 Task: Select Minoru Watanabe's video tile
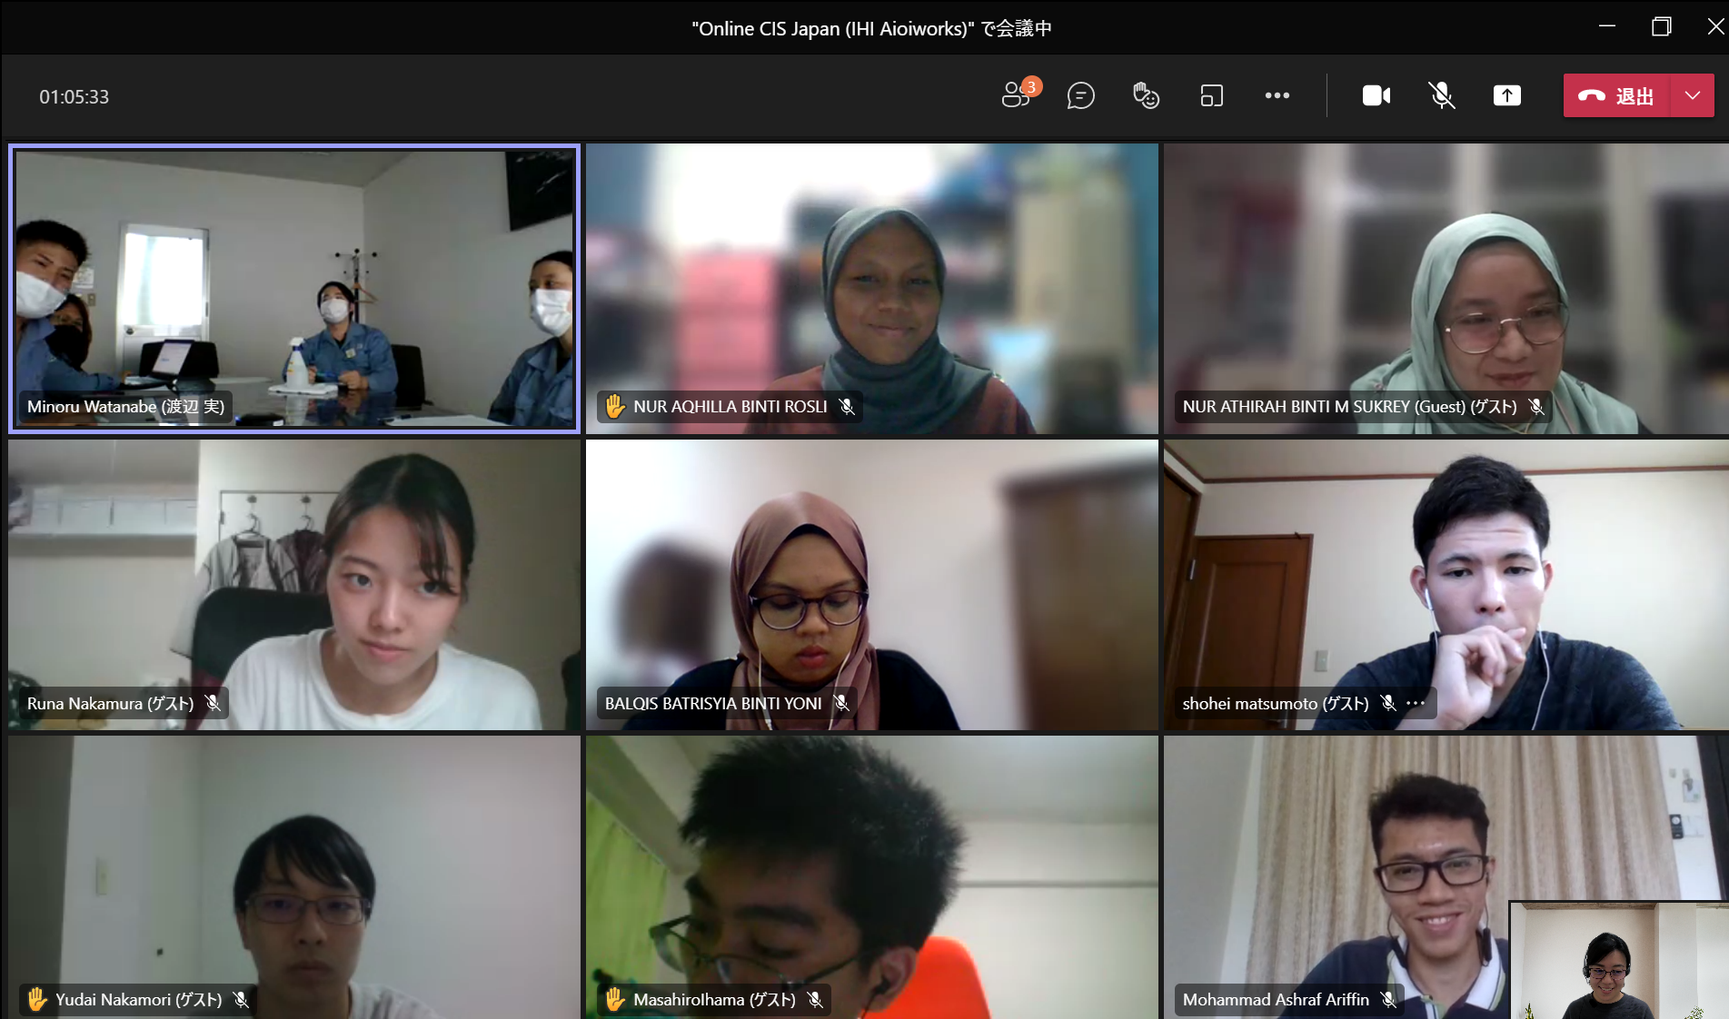[x=294, y=288]
